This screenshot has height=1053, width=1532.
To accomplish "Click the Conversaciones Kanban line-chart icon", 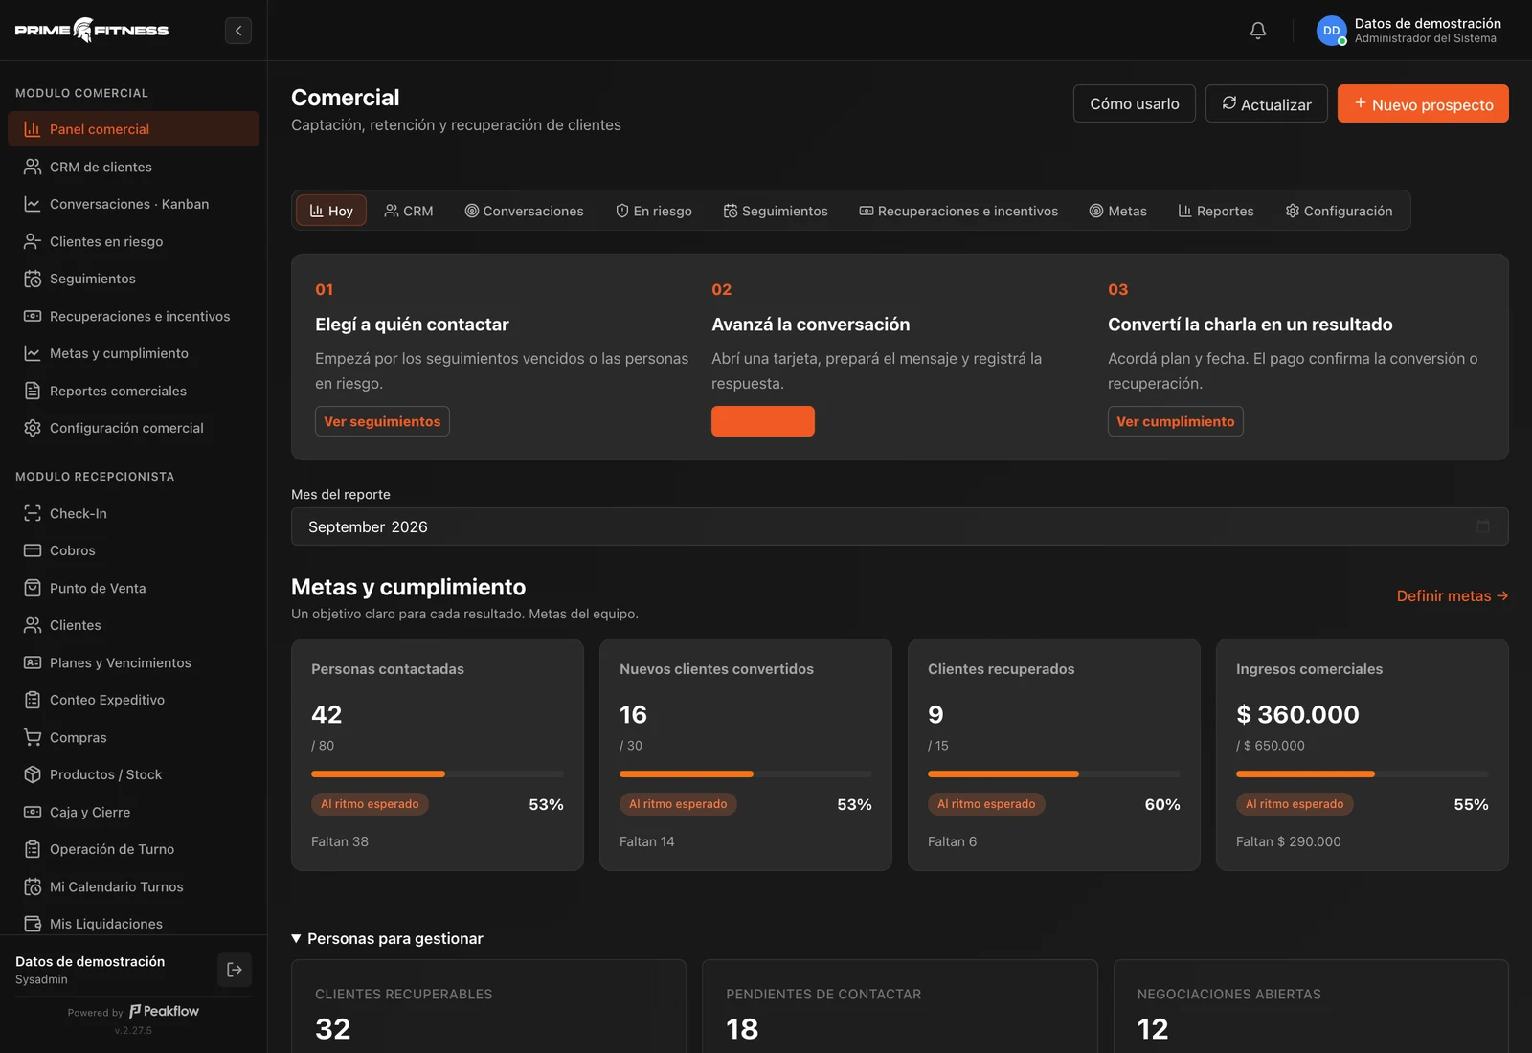I will [x=33, y=204].
